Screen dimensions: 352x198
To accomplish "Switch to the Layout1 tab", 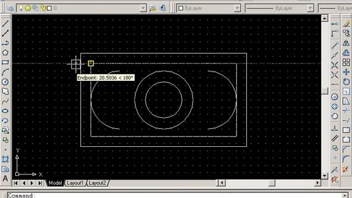I will [75, 183].
